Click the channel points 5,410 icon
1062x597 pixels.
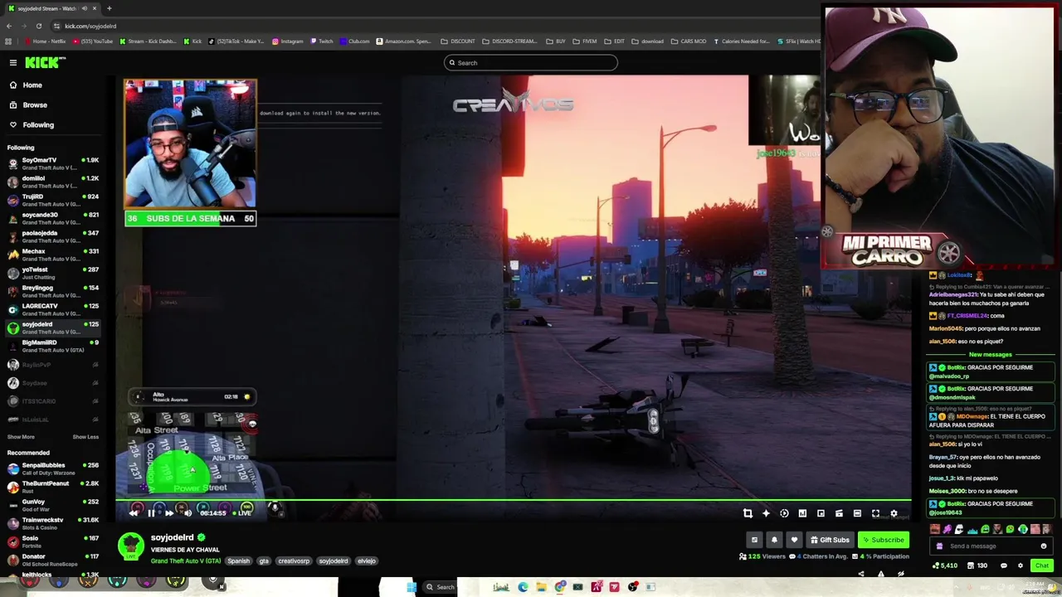coord(945,565)
